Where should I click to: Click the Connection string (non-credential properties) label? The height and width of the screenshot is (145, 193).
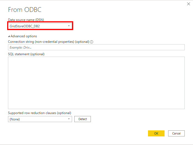click(49, 42)
